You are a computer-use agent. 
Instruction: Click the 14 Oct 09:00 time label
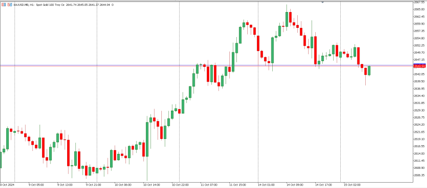click(x=294, y=184)
